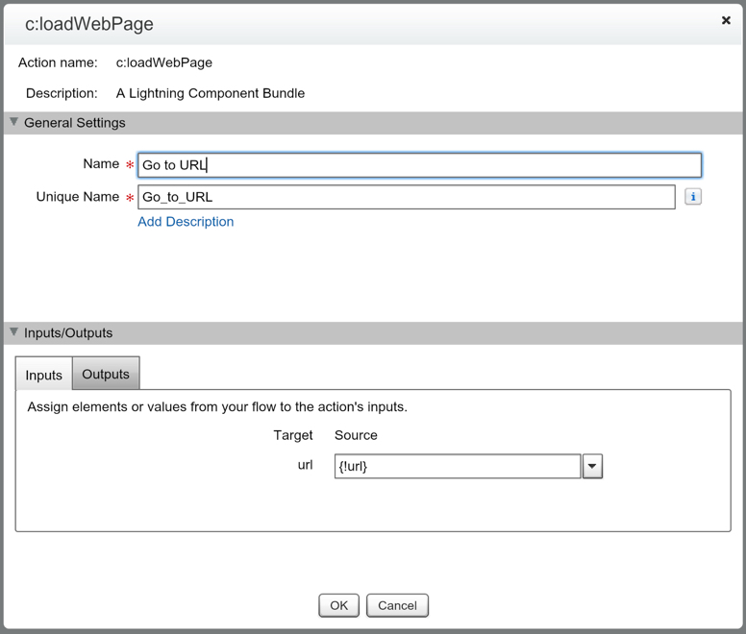The width and height of the screenshot is (746, 634).
Task: Click the red asterisk beside Name
Action: 130,166
